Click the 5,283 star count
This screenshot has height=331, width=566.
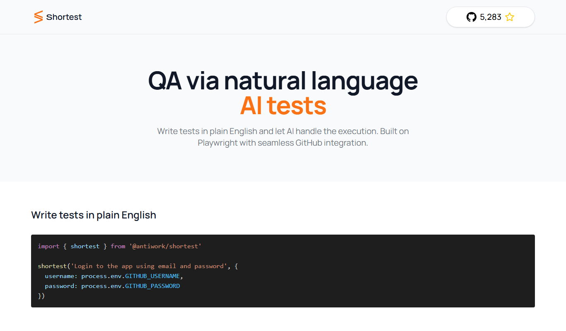tap(491, 17)
